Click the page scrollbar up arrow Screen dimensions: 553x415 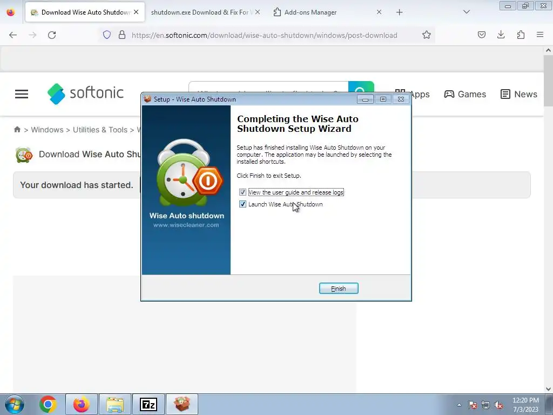click(x=548, y=50)
